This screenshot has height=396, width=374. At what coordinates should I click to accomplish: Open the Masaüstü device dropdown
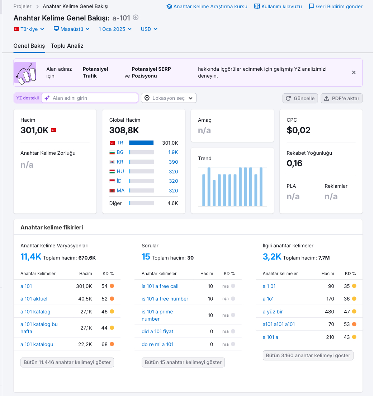click(x=72, y=29)
